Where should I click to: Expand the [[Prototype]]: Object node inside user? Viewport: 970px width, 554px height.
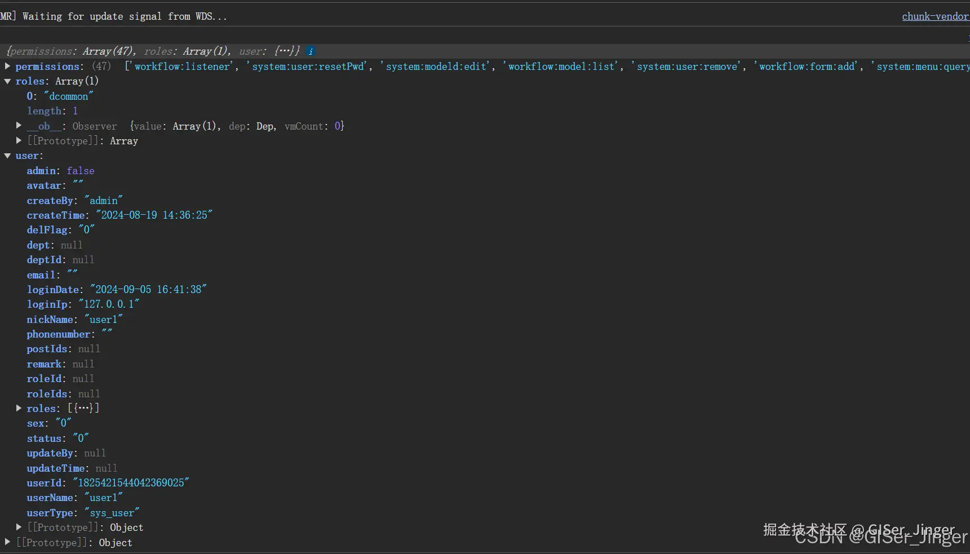(x=19, y=527)
